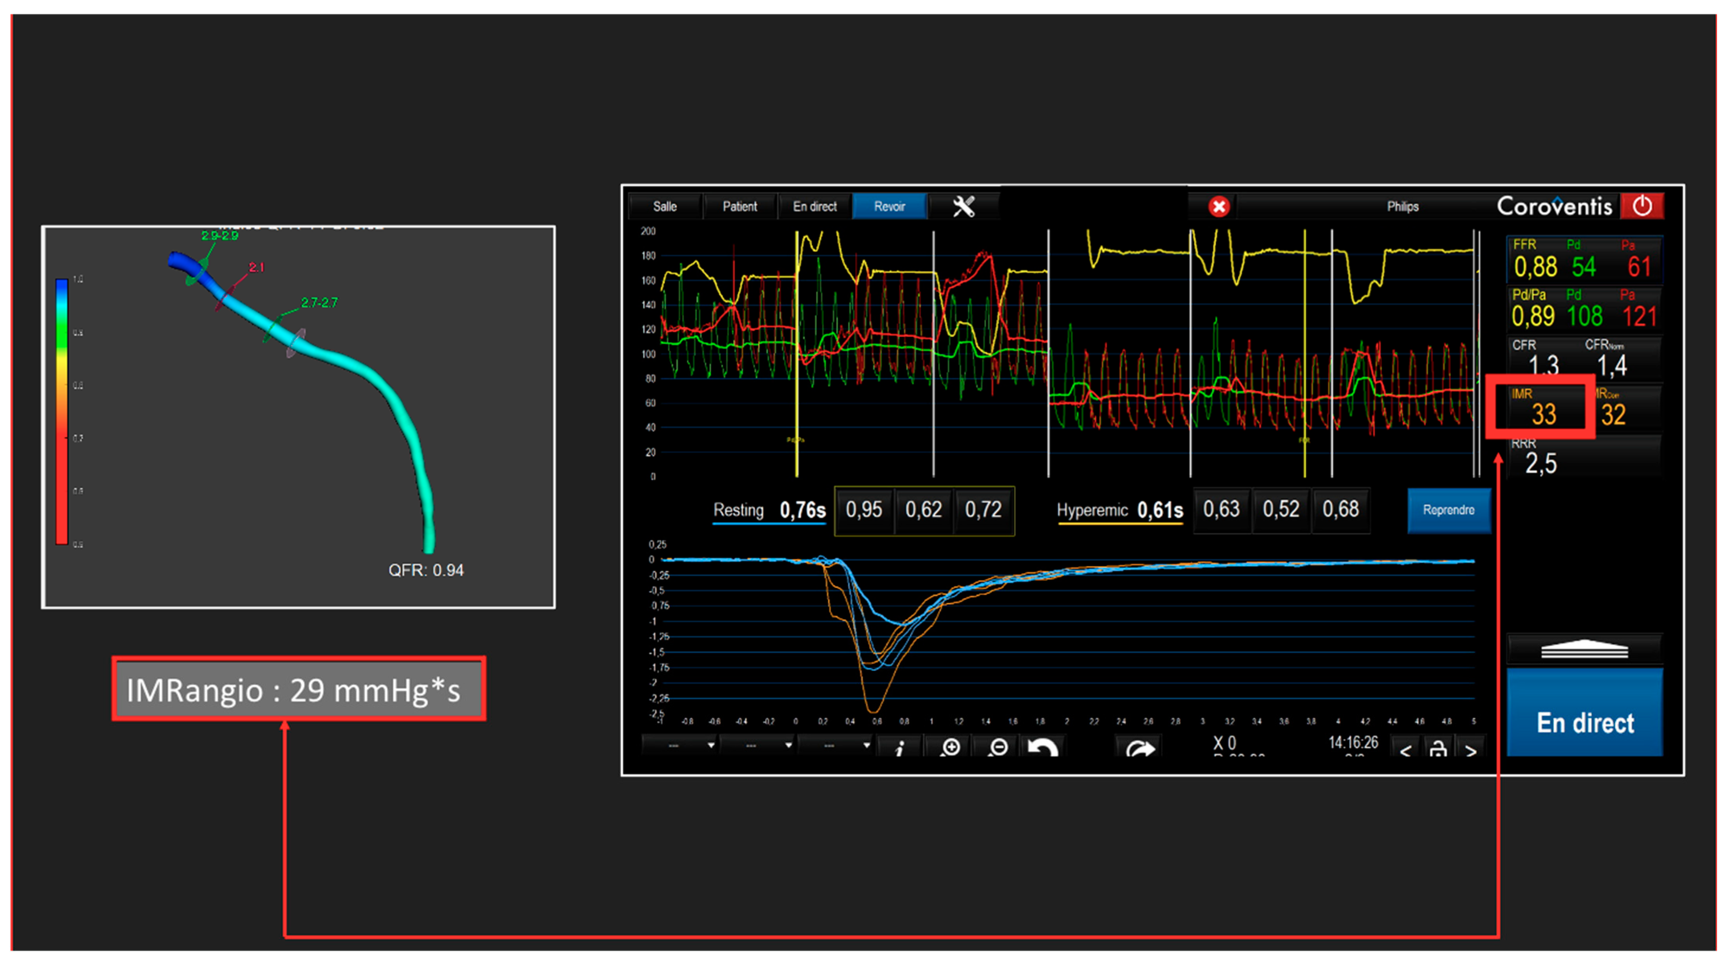Viewport: 1728px width, 965px height.
Task: Expand the third bottom dropdown
Action: 837,745
